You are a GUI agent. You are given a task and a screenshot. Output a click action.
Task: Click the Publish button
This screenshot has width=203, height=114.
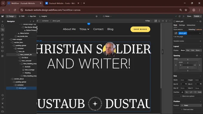coord(197,16)
